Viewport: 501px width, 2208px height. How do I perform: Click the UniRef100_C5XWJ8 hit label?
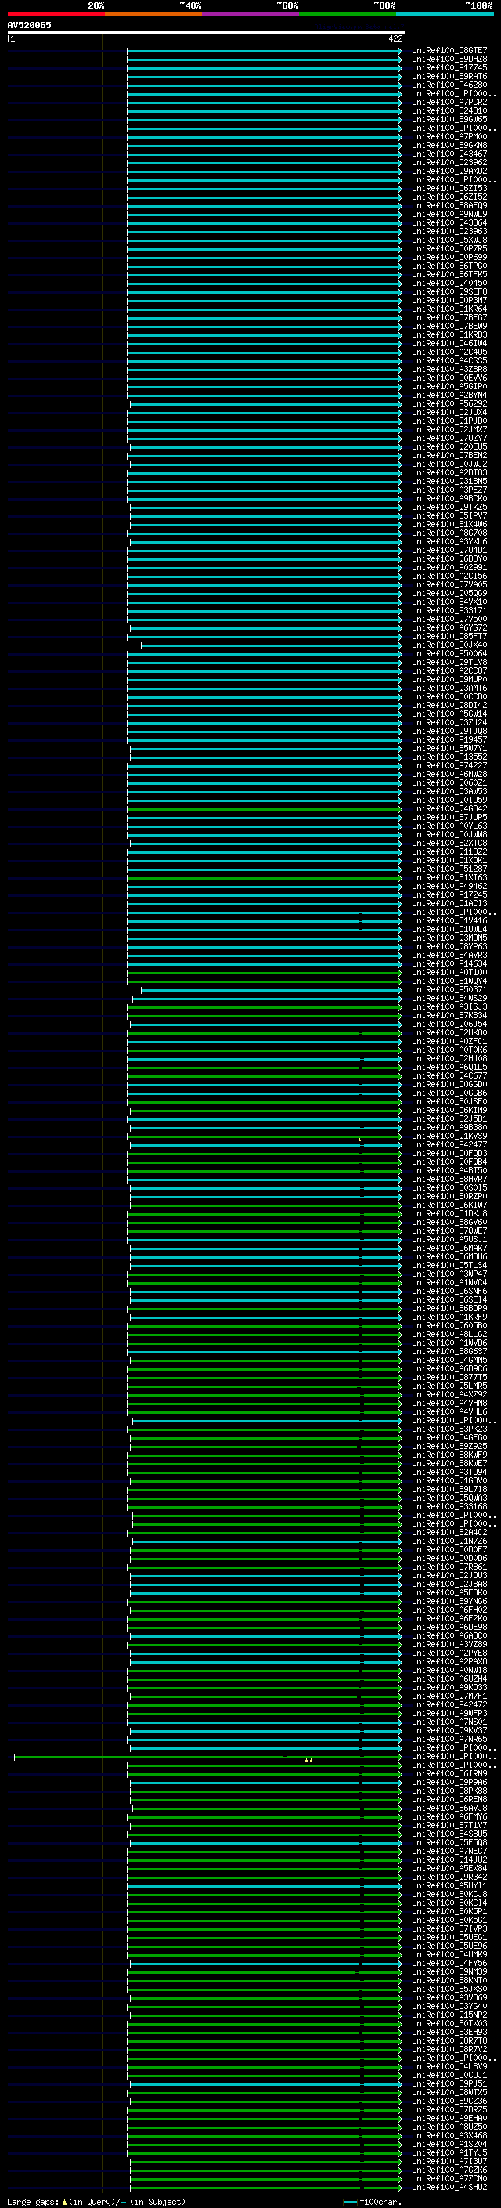tap(449, 240)
